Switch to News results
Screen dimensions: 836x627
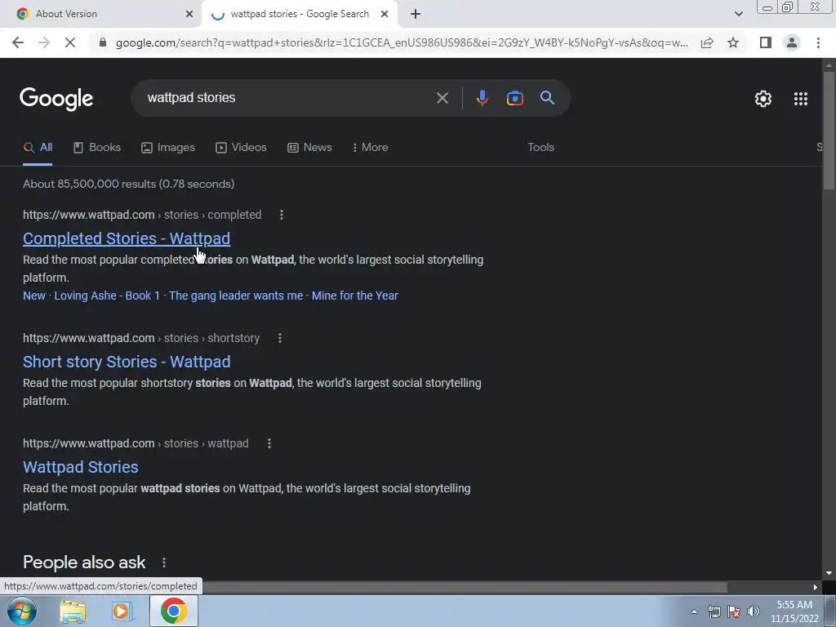coord(309,148)
